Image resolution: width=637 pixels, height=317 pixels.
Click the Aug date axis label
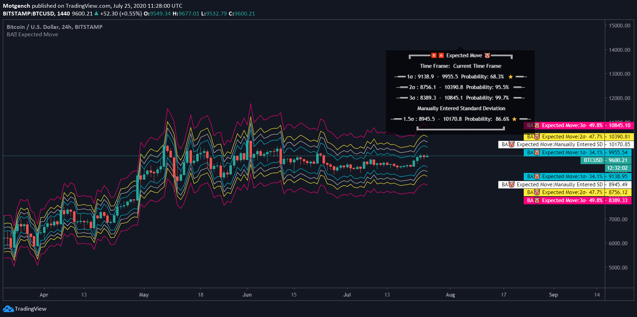pos(450,295)
